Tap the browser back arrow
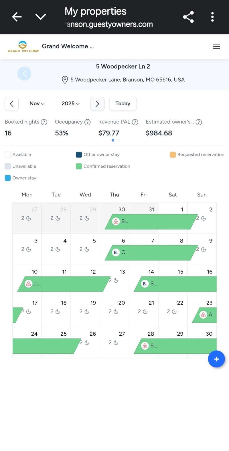 (x=17, y=17)
